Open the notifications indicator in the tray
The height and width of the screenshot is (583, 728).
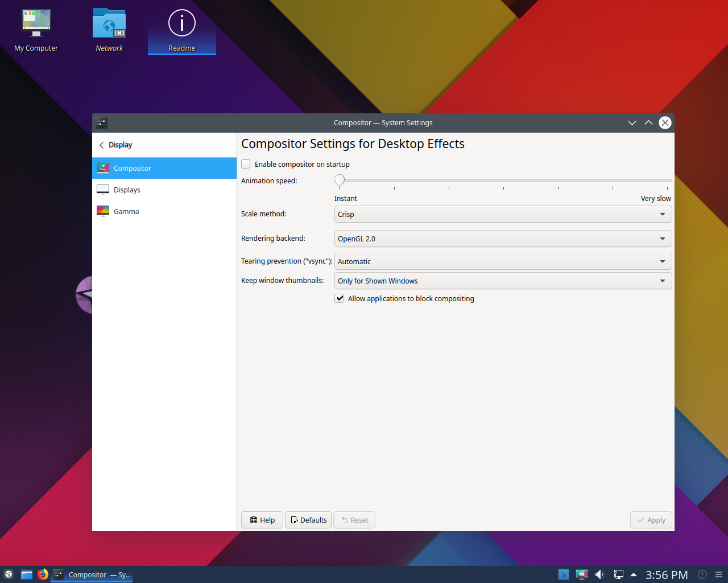point(702,574)
